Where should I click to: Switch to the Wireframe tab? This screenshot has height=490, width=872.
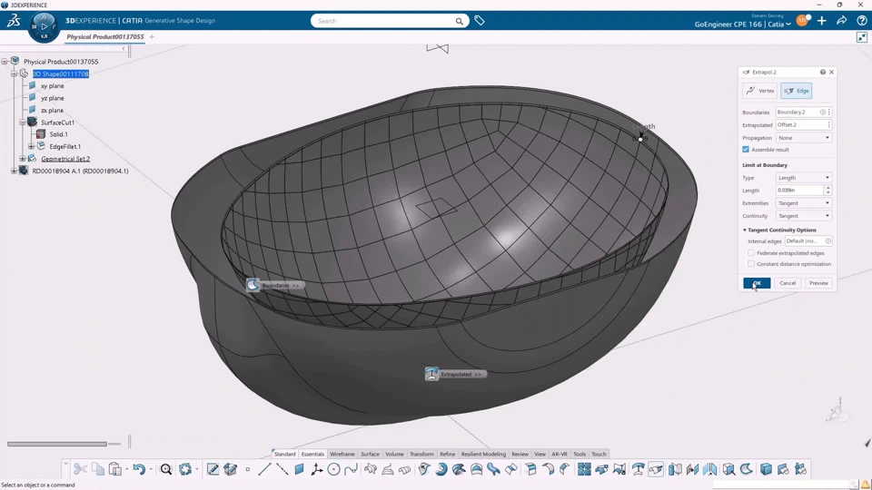click(x=342, y=454)
